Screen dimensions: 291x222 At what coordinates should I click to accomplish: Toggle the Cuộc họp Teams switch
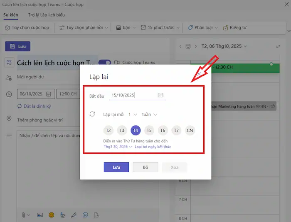coord(105,63)
